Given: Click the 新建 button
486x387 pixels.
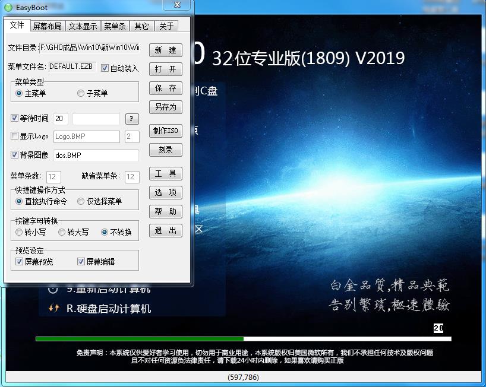Looking at the screenshot, I should coord(165,50).
